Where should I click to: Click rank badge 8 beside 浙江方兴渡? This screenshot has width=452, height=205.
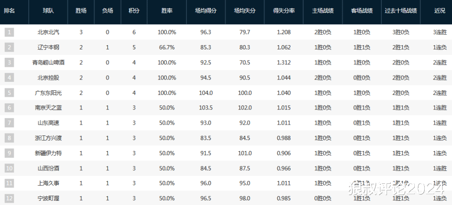point(9,138)
